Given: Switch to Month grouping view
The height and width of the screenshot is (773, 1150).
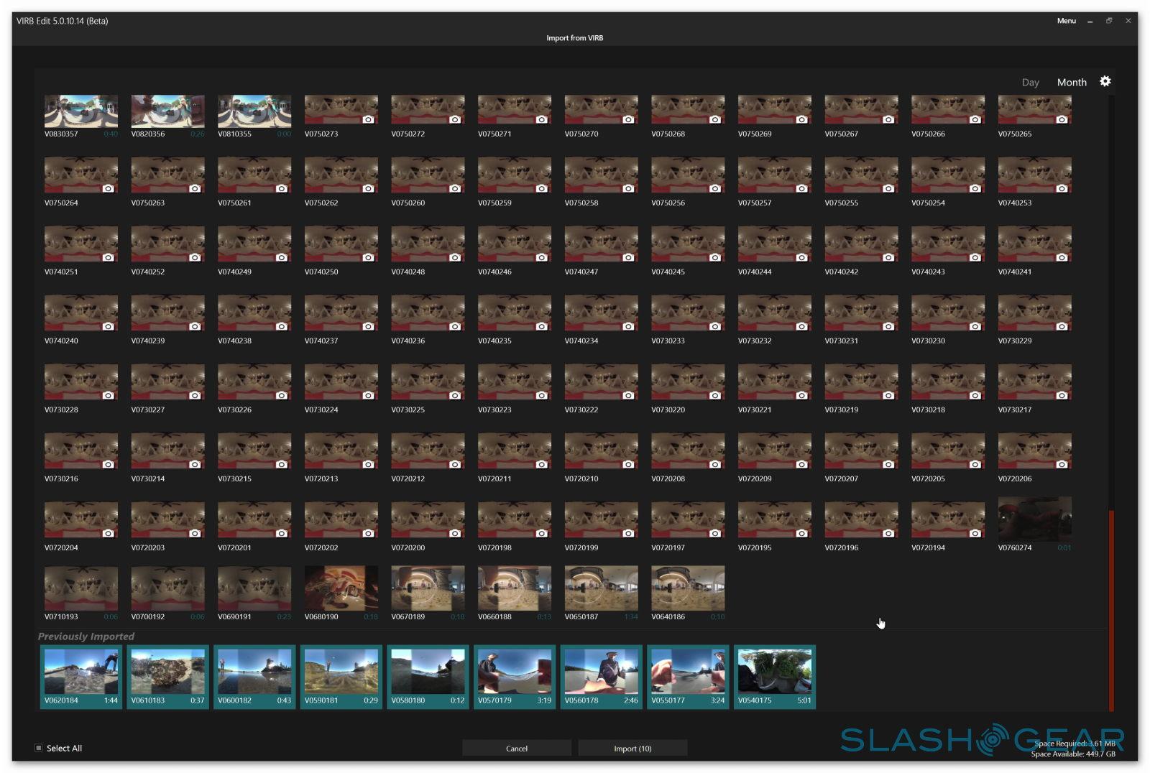Looking at the screenshot, I should 1071,83.
